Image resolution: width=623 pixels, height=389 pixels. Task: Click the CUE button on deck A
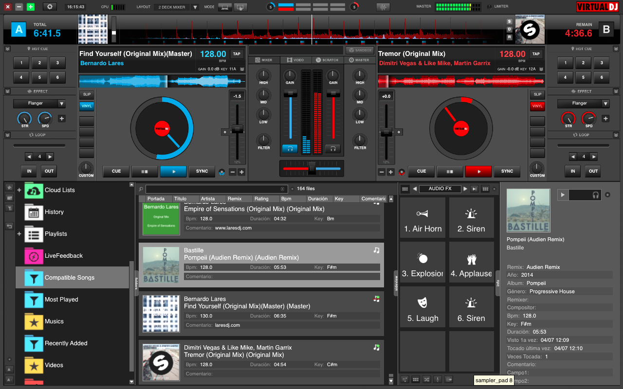click(x=116, y=171)
